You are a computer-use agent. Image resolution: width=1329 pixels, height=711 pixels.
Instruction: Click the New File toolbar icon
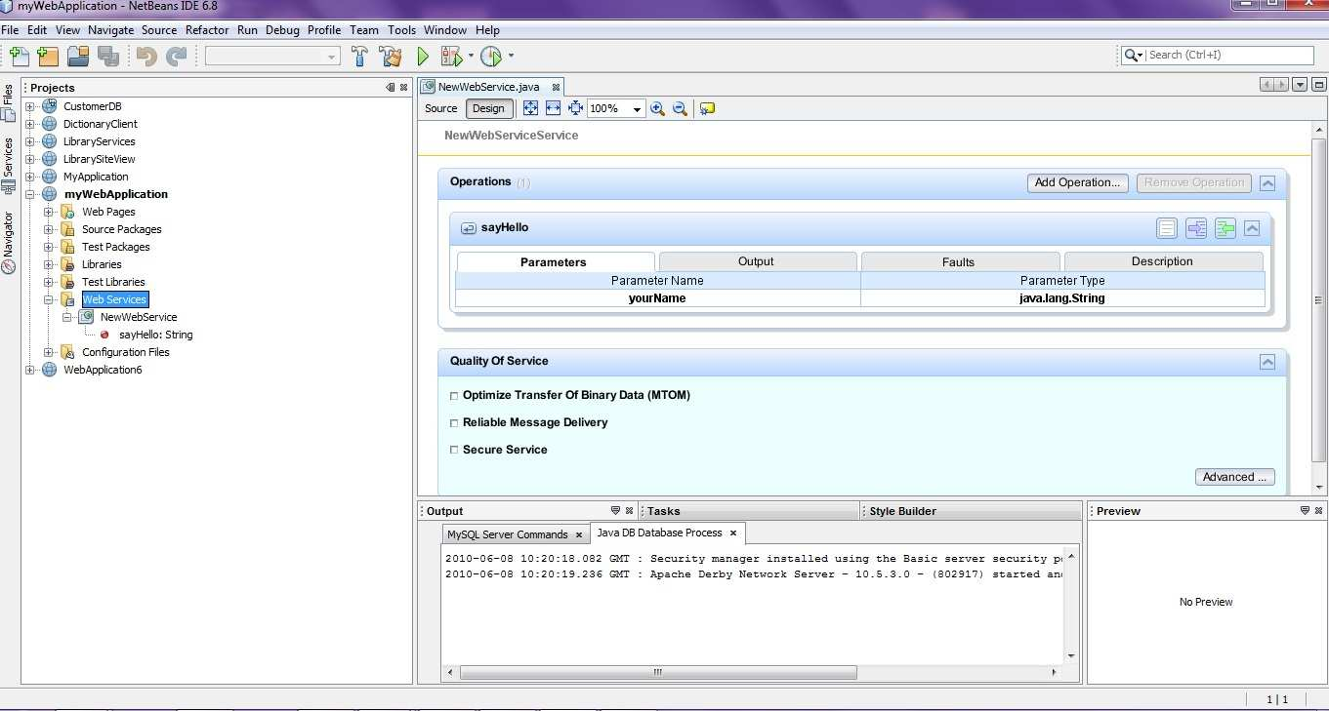pos(19,57)
